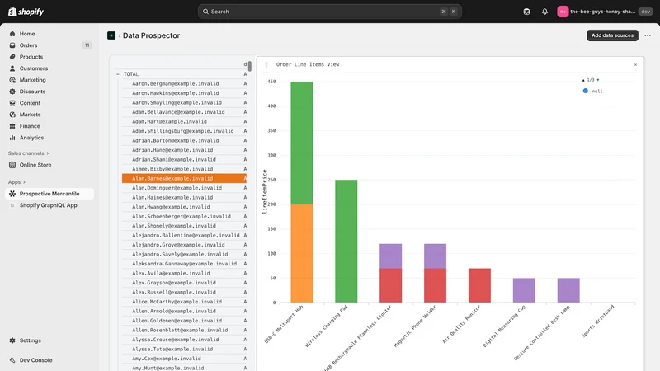Open Dev Console link
The image size is (660, 371).
coord(49,360)
